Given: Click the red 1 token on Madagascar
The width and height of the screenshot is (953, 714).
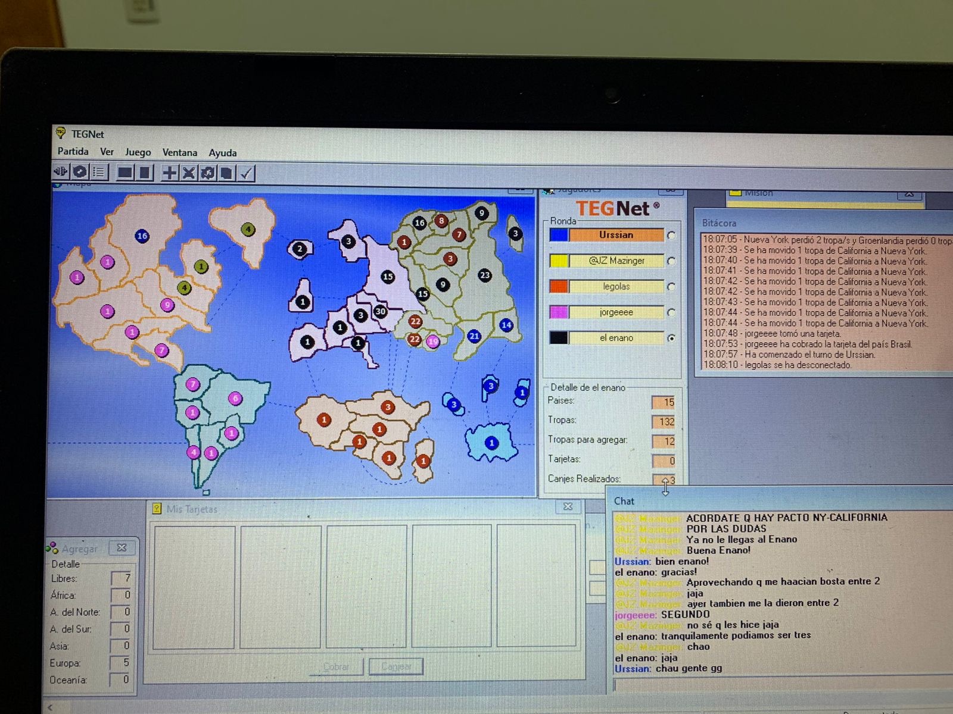Looking at the screenshot, I should (423, 461).
